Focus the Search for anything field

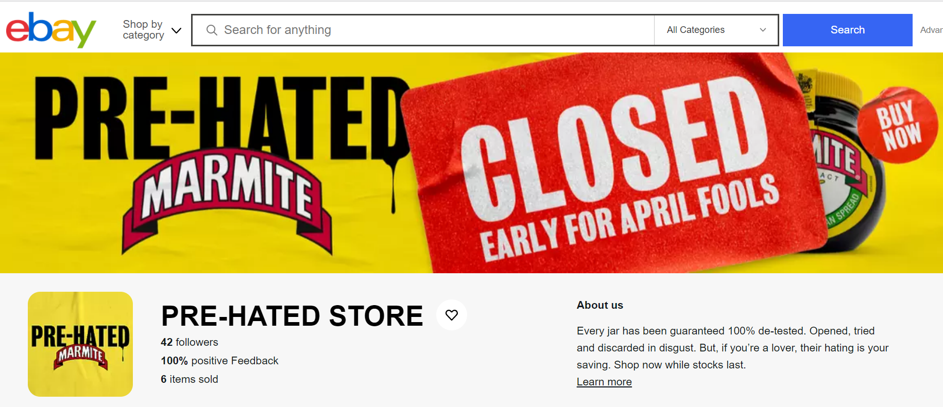pos(422,30)
